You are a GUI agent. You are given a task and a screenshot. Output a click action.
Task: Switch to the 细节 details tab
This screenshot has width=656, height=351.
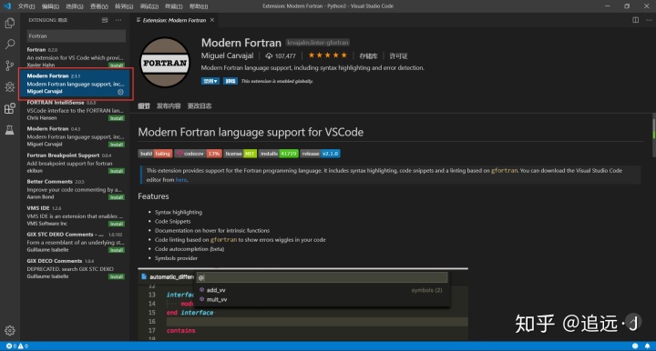tap(144, 106)
